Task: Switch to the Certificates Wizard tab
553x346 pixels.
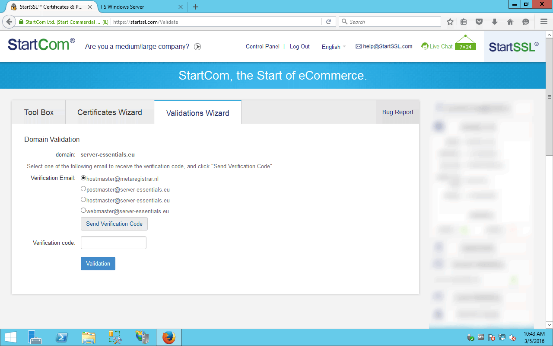Action: (110, 112)
